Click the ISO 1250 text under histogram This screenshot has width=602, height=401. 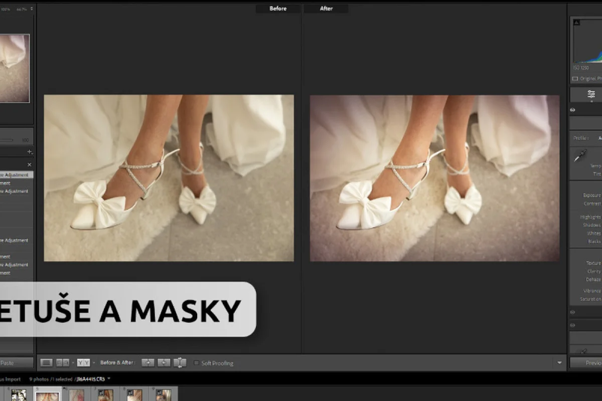pos(581,68)
